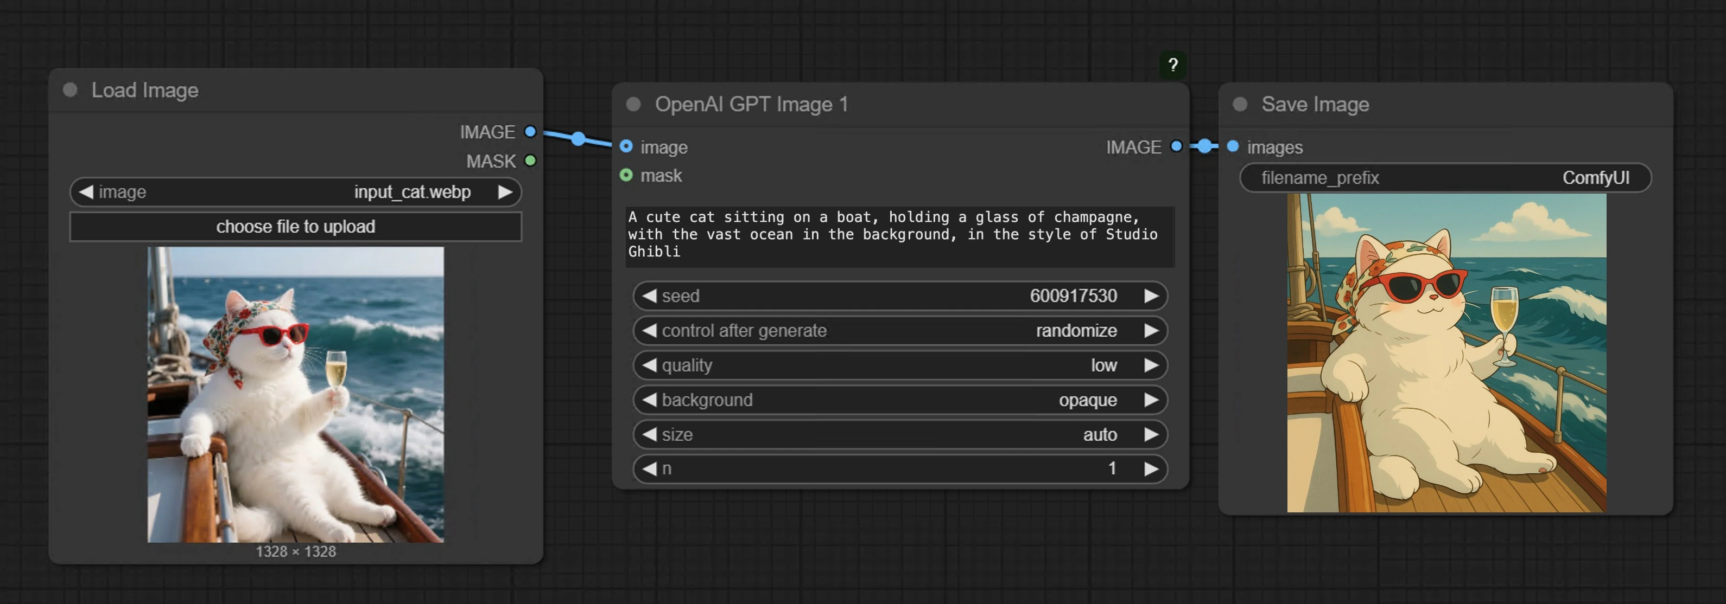
Task: Click right arrow on control after generate widget
Action: pos(1152,330)
